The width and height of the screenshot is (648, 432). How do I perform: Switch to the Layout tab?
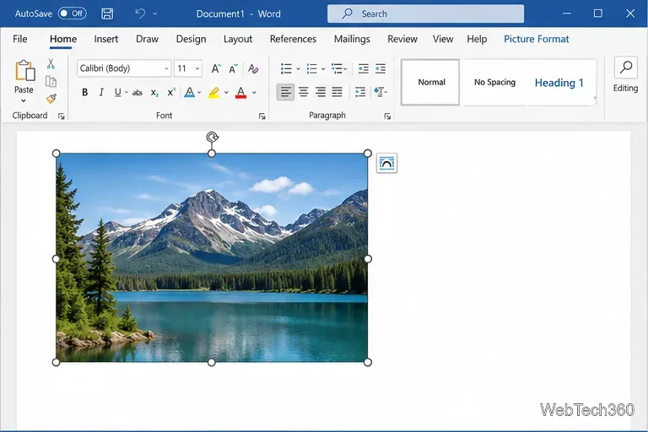coord(238,39)
